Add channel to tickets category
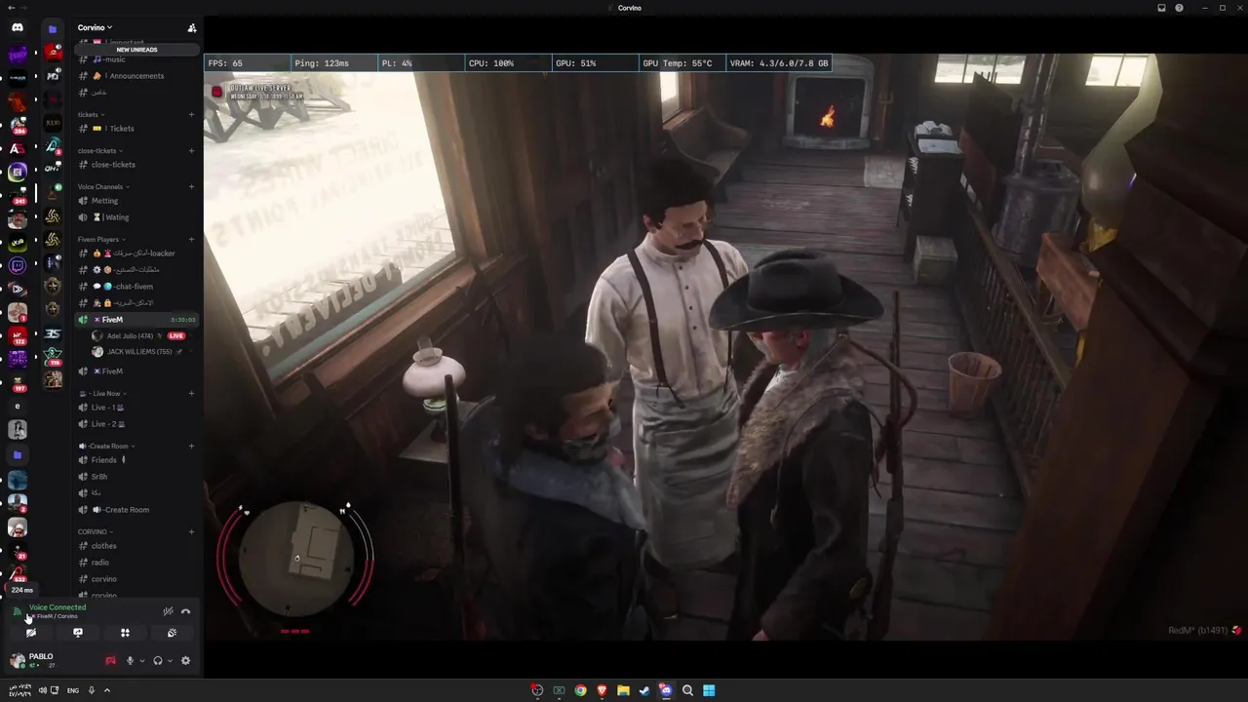The height and width of the screenshot is (702, 1248). coord(191,115)
